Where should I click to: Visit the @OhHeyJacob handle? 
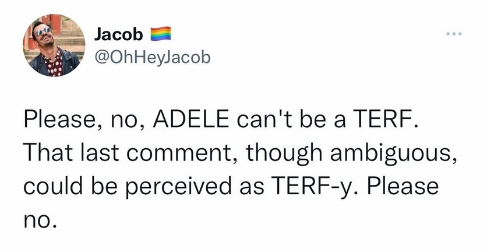click(150, 57)
